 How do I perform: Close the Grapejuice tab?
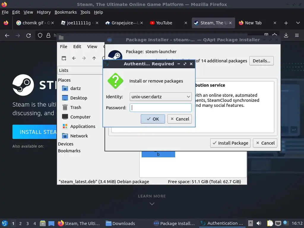142,23
